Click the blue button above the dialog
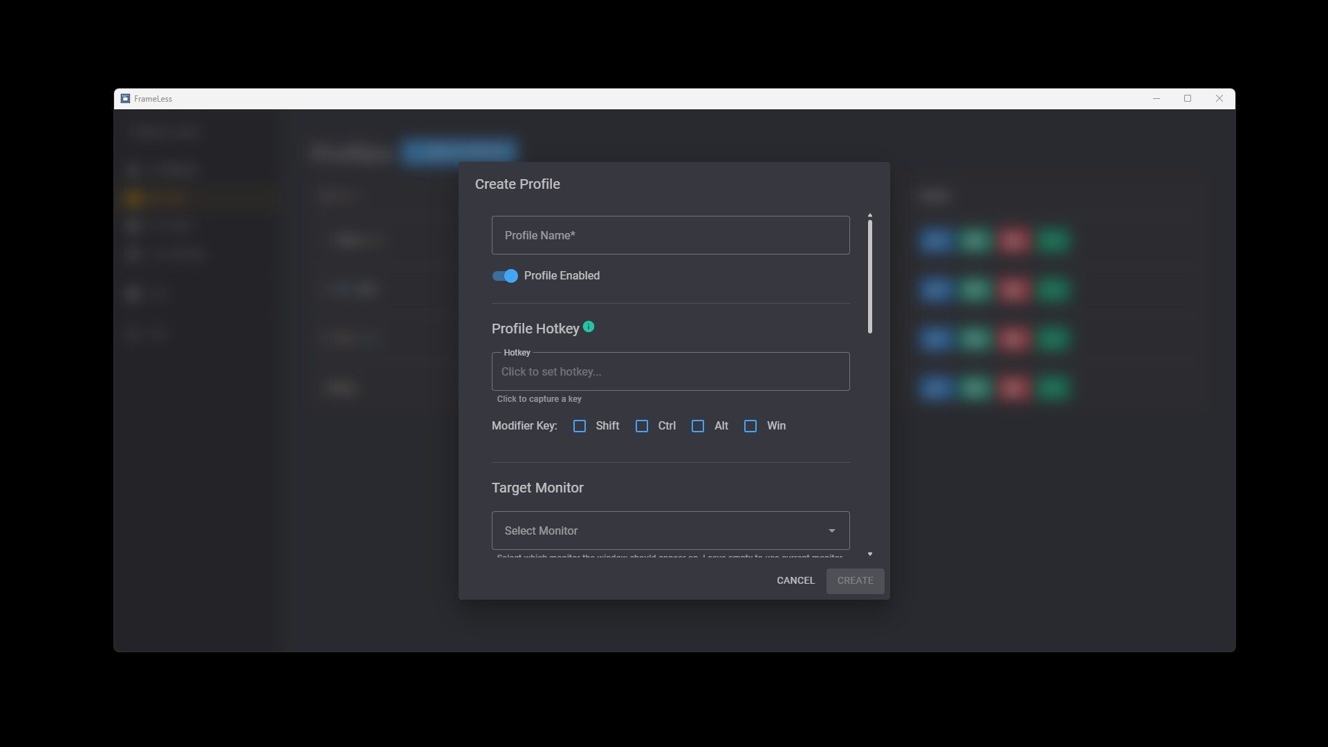 point(459,152)
